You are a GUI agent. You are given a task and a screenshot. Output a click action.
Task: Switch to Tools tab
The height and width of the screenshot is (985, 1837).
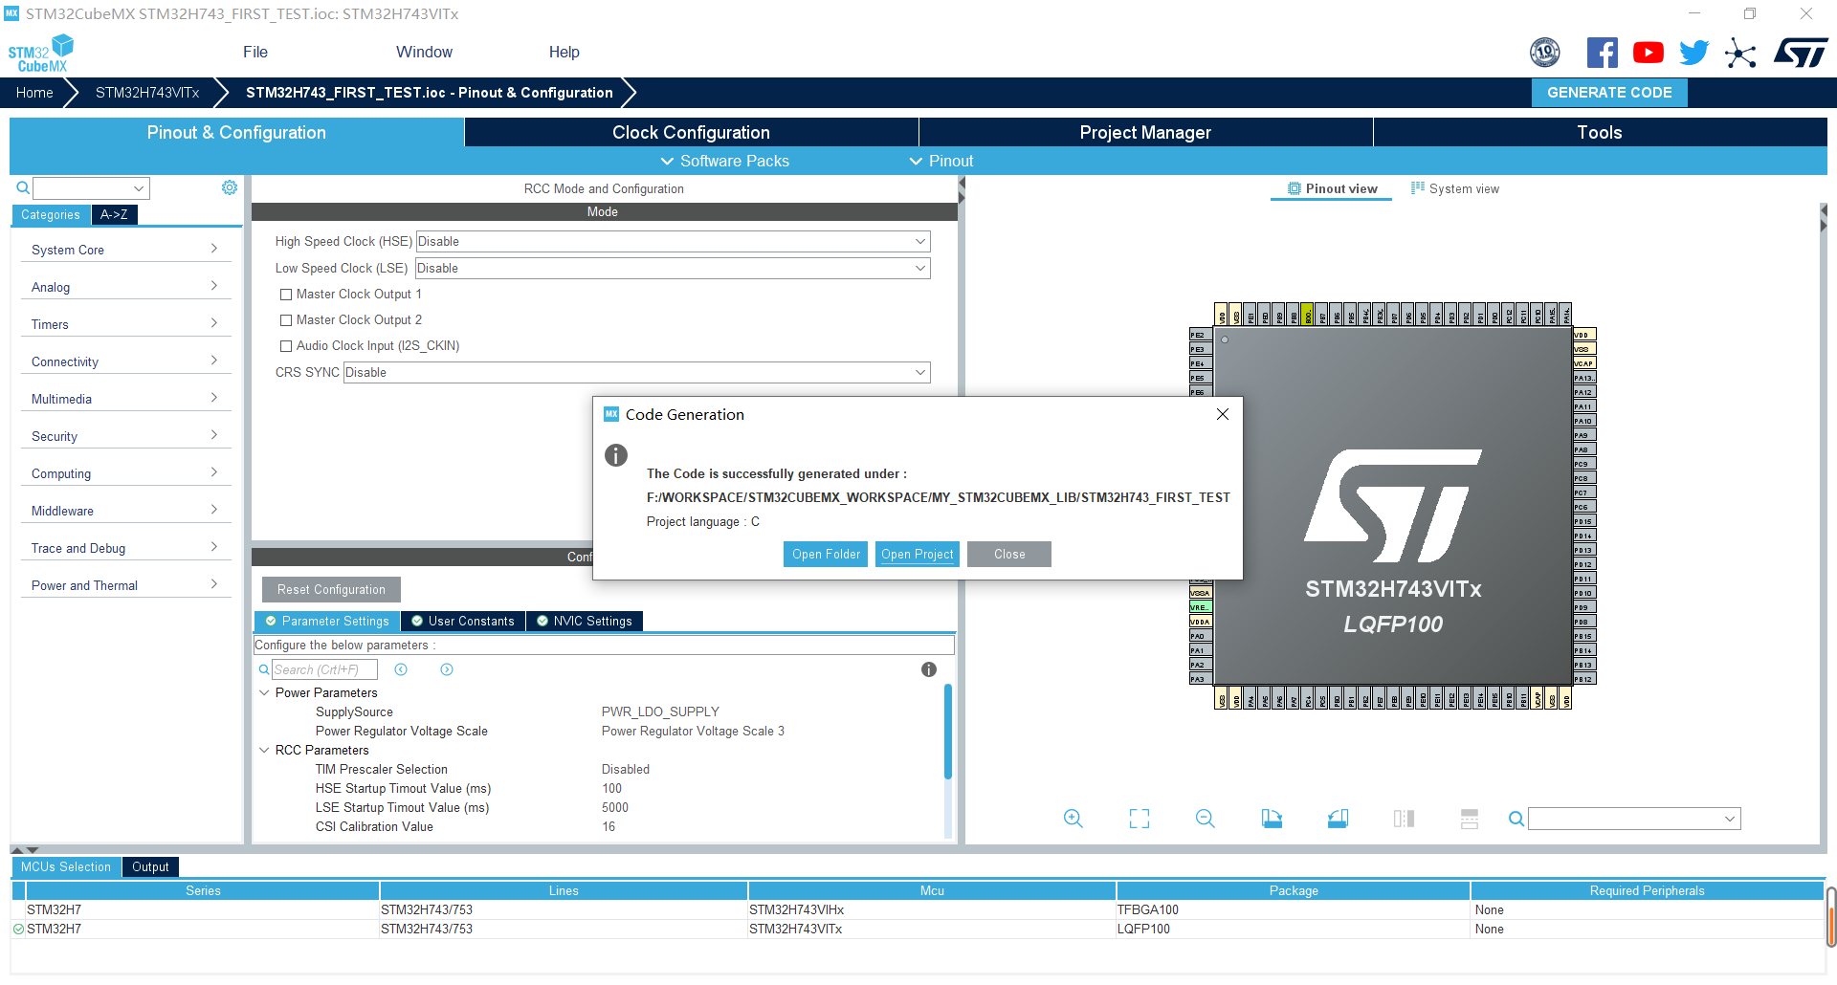click(1600, 132)
